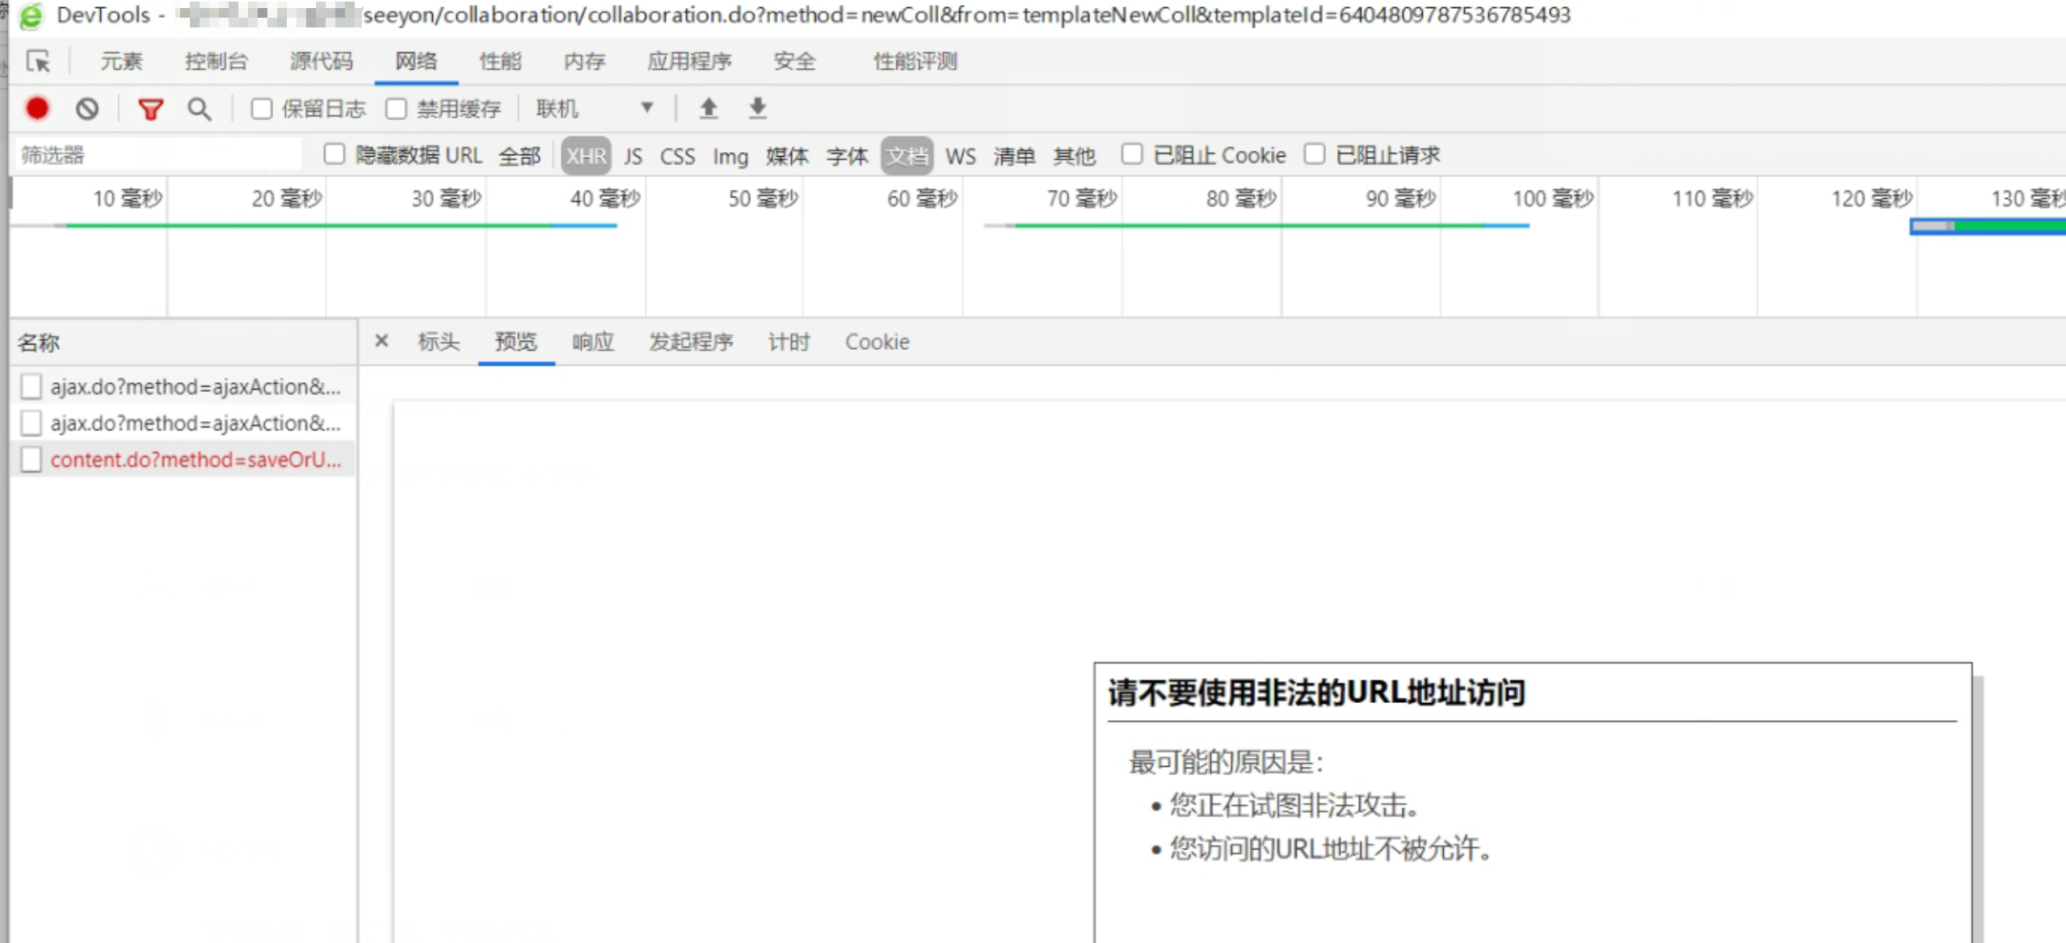
Task: Tick the 隐藏数据 URL checkbox
Action: coord(334,154)
